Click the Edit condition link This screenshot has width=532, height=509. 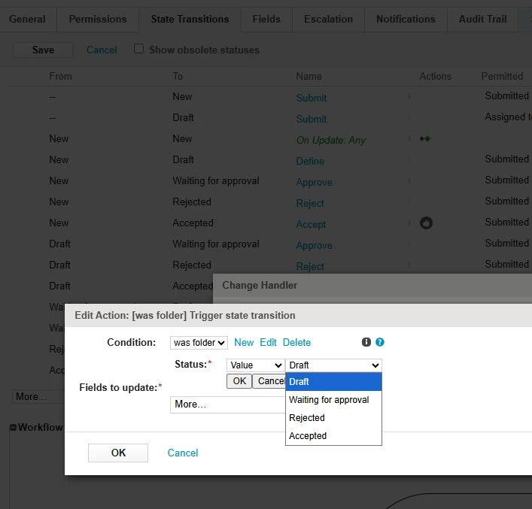[x=268, y=343]
